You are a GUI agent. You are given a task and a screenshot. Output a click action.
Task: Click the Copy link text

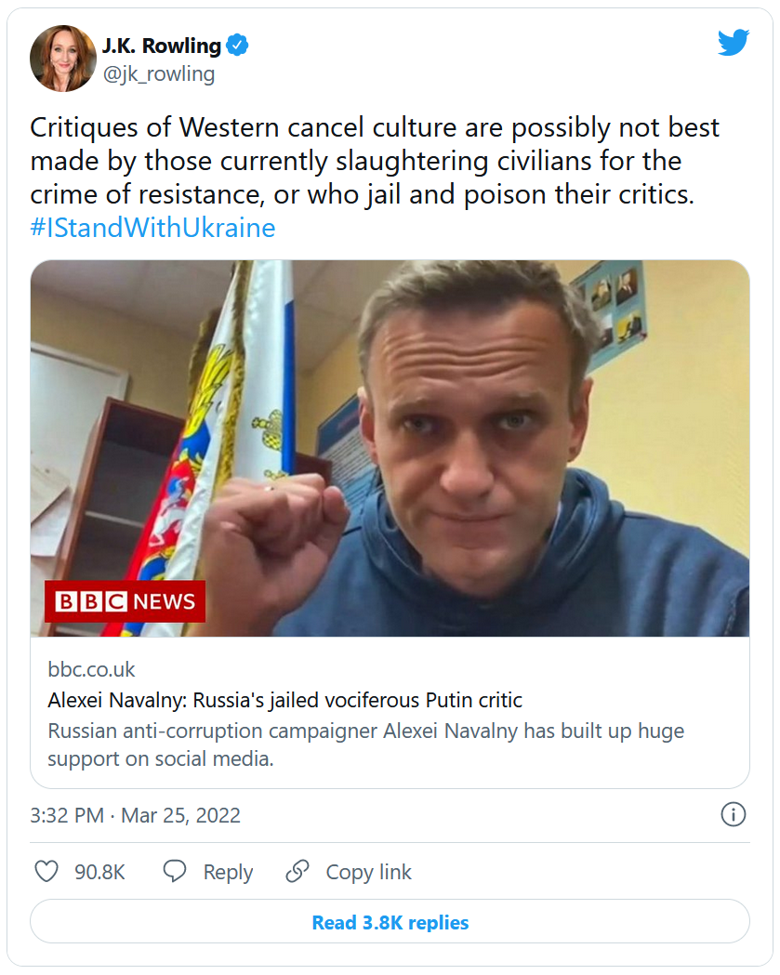click(x=368, y=872)
